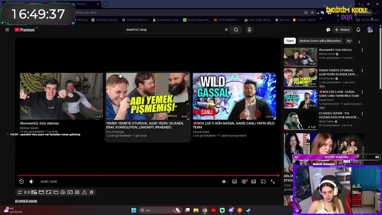The height and width of the screenshot is (215, 382).
Task: Click the Oluştur create button
Action: 342,30
